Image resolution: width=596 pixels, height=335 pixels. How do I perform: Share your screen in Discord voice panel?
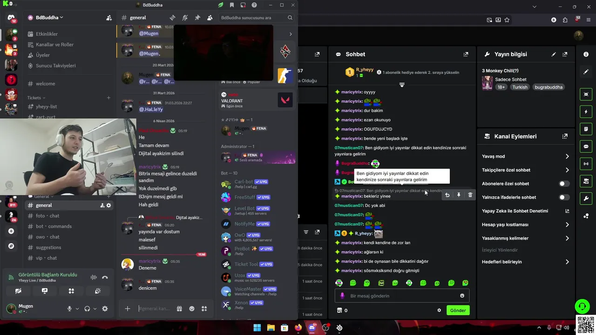tap(45, 291)
